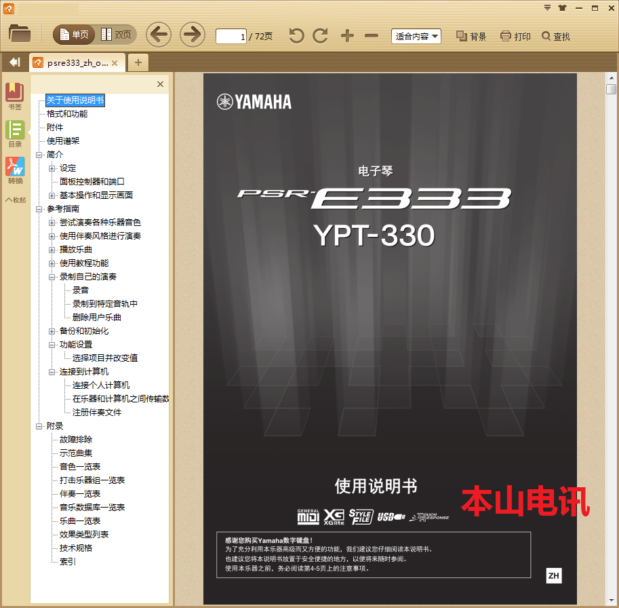Select 伴奏一览表 in outline
Viewport: 619px width, 608px height.
(80, 494)
